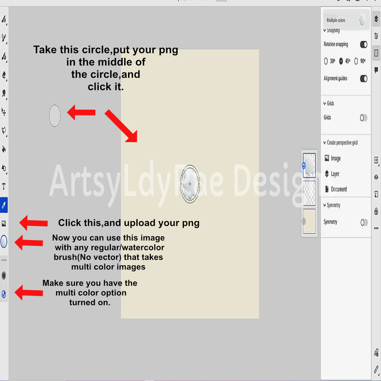Image resolution: width=381 pixels, height=381 pixels.
Task: Click the shapes icon above the ruler
Action: point(376,352)
